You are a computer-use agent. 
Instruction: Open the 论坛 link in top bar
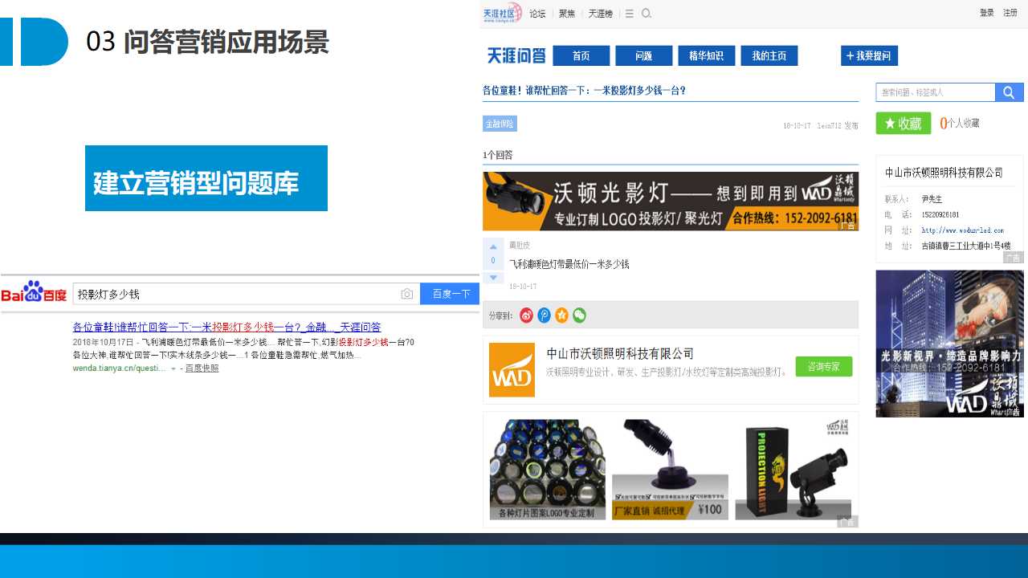(x=537, y=14)
